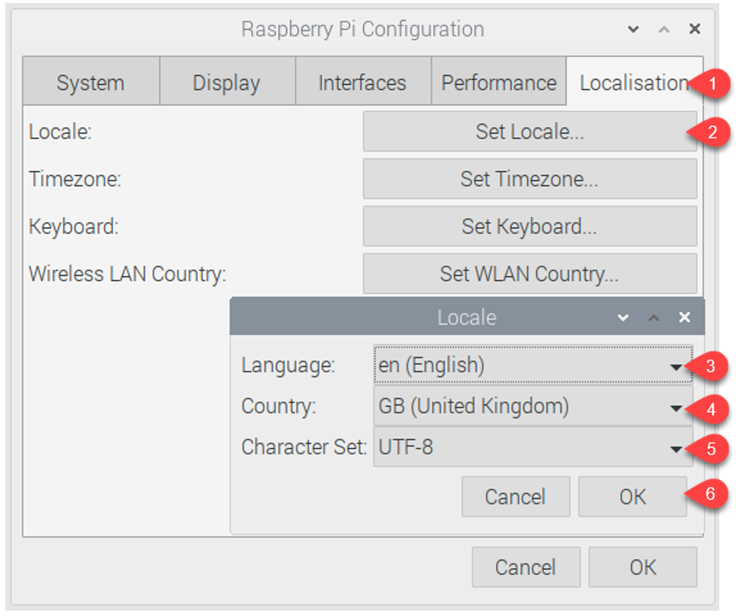This screenshot has width=736, height=616.
Task: Click OK in Raspberry Pi Configuration
Action: pos(643,567)
